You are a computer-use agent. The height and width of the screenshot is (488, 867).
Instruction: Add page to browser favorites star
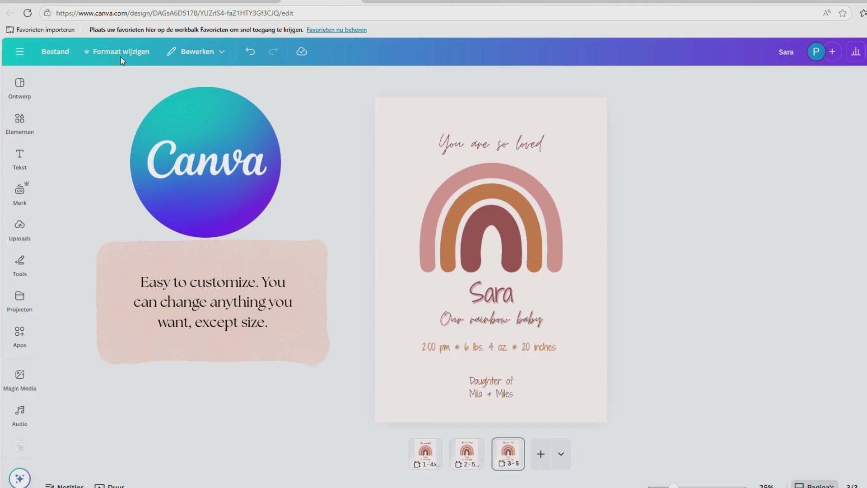point(843,13)
